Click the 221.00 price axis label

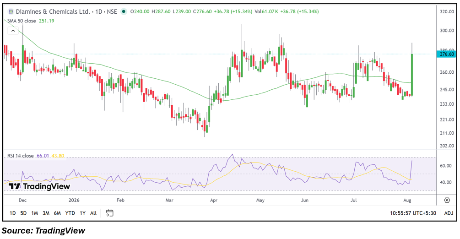(447, 119)
